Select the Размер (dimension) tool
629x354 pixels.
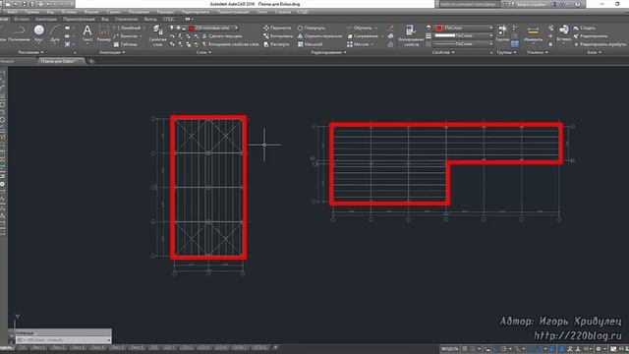(x=103, y=32)
